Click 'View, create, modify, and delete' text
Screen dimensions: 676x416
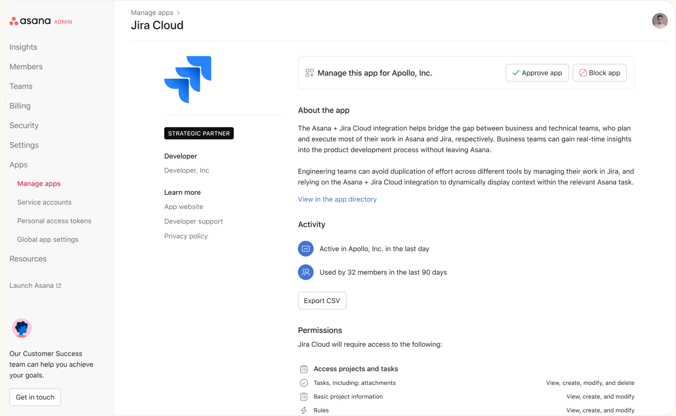[x=590, y=383]
